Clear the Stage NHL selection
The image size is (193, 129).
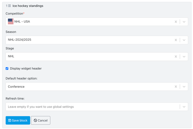click(176, 56)
